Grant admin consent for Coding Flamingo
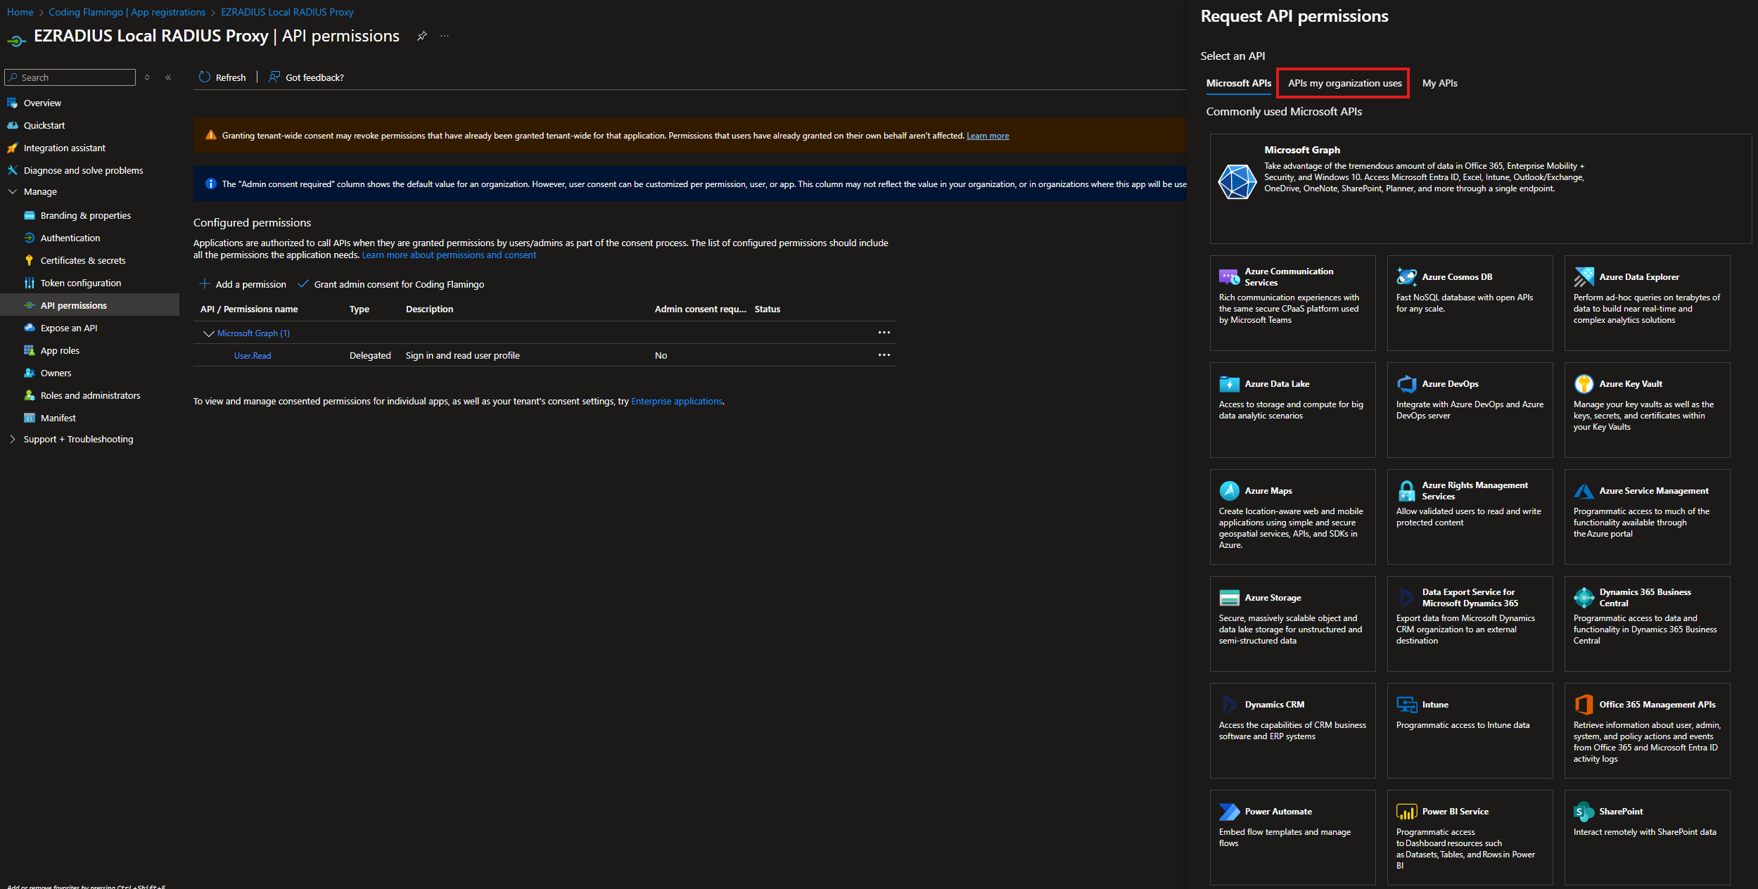The height and width of the screenshot is (889, 1758). pyautogui.click(x=391, y=284)
